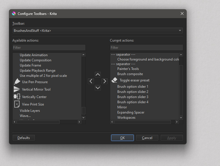The width and height of the screenshot is (220, 166).
Task: Select Brush option slider 2
Action: coord(133,92)
